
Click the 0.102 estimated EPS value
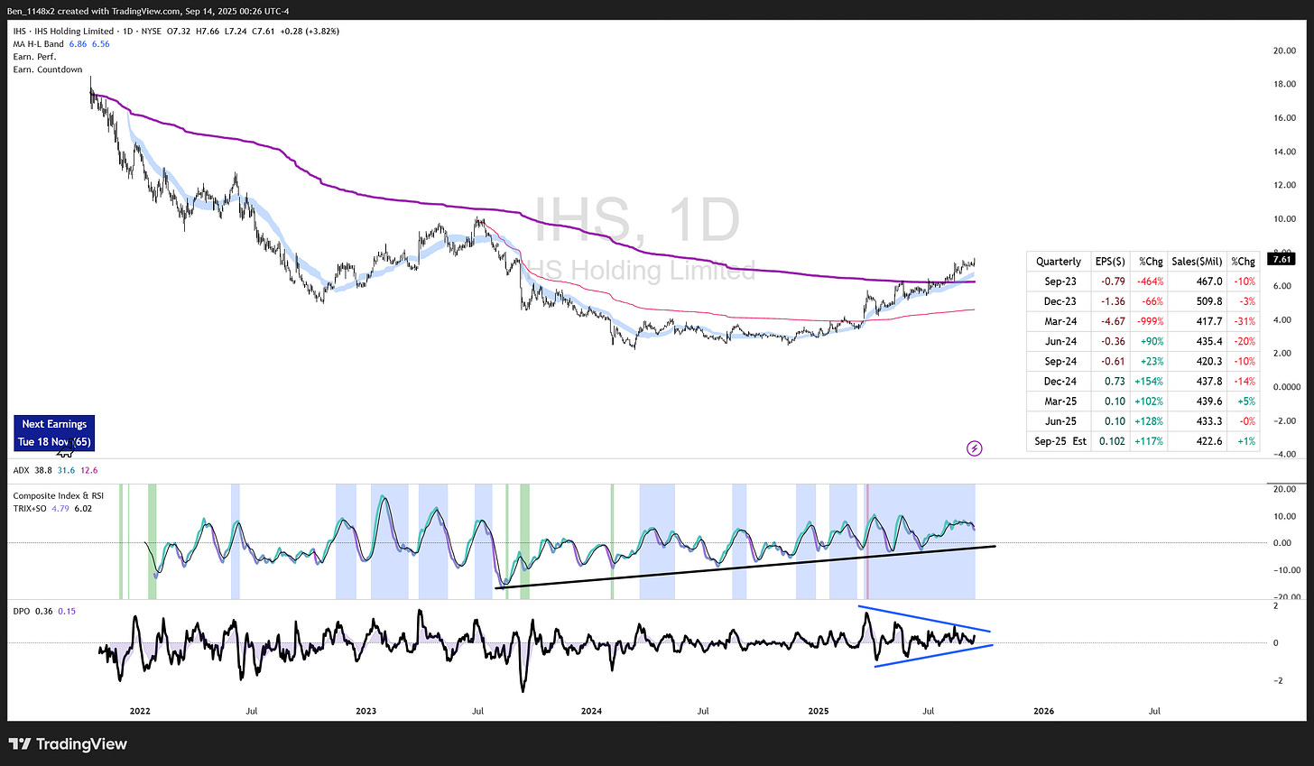pyautogui.click(x=1112, y=441)
